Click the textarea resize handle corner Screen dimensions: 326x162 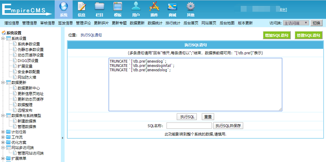(281, 109)
